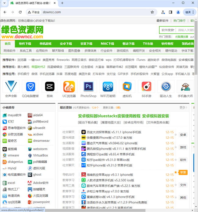This screenshot has width=198, height=212.
Task: Open the 会声会影 app icon
Action: [x=11, y=87]
